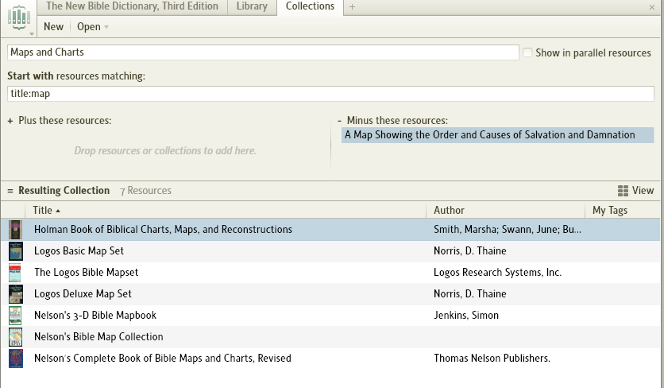Select Nelson's Bible Map Collection cover thumbnail
664x388 pixels.
pos(16,337)
